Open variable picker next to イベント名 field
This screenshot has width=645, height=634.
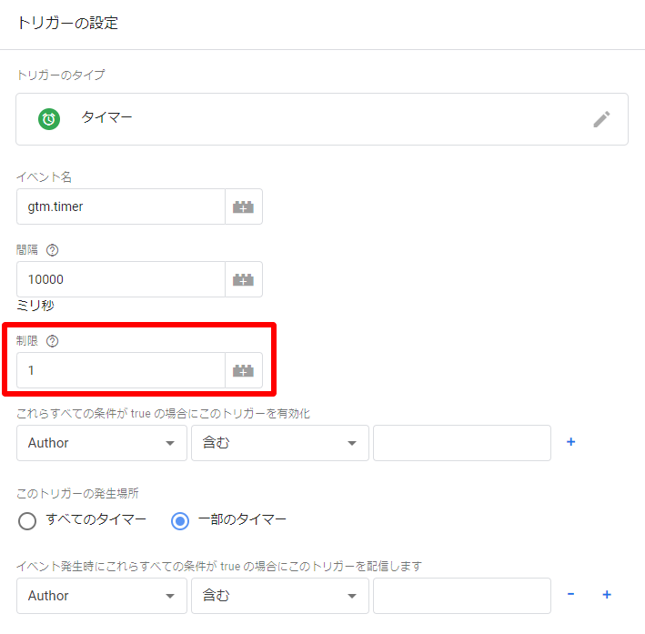pyautogui.click(x=243, y=206)
